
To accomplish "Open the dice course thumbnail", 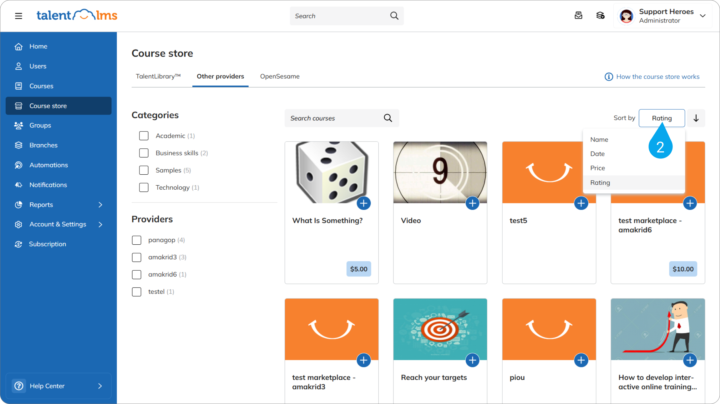I will click(332, 172).
